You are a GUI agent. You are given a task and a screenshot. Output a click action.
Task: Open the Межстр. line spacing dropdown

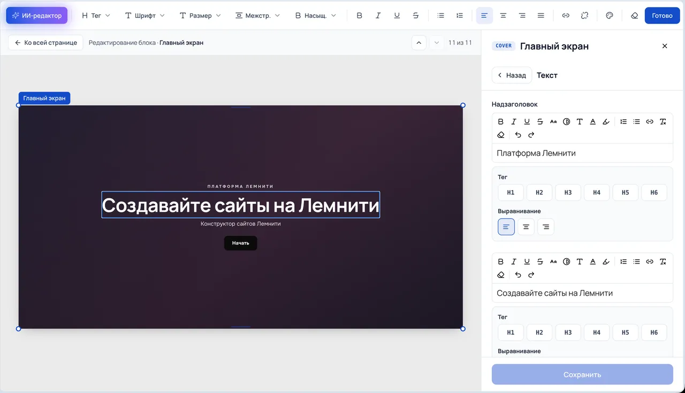pyautogui.click(x=257, y=16)
